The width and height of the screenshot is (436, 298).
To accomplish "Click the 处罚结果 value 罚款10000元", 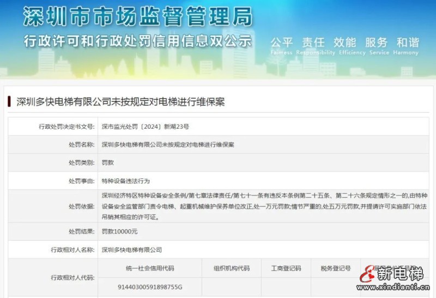I will tap(119, 231).
